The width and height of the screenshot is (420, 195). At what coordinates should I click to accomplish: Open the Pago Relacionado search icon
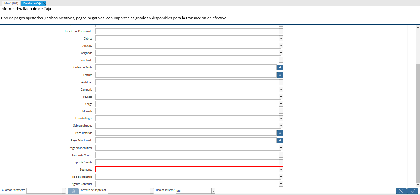pos(280,140)
